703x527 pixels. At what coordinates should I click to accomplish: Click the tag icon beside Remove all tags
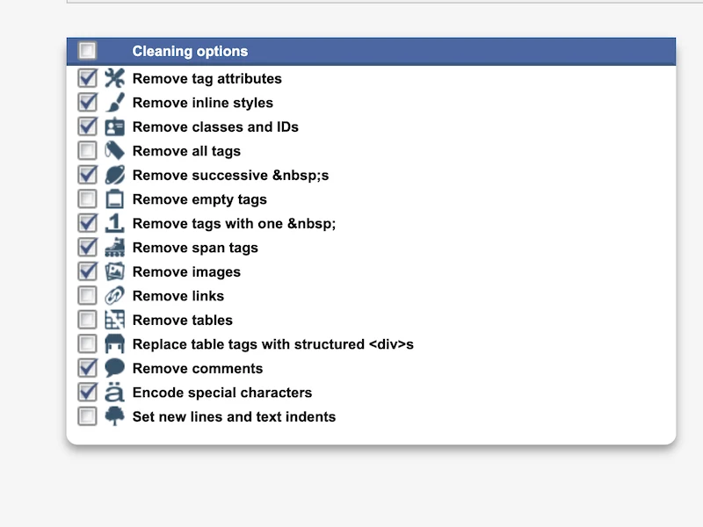(115, 151)
